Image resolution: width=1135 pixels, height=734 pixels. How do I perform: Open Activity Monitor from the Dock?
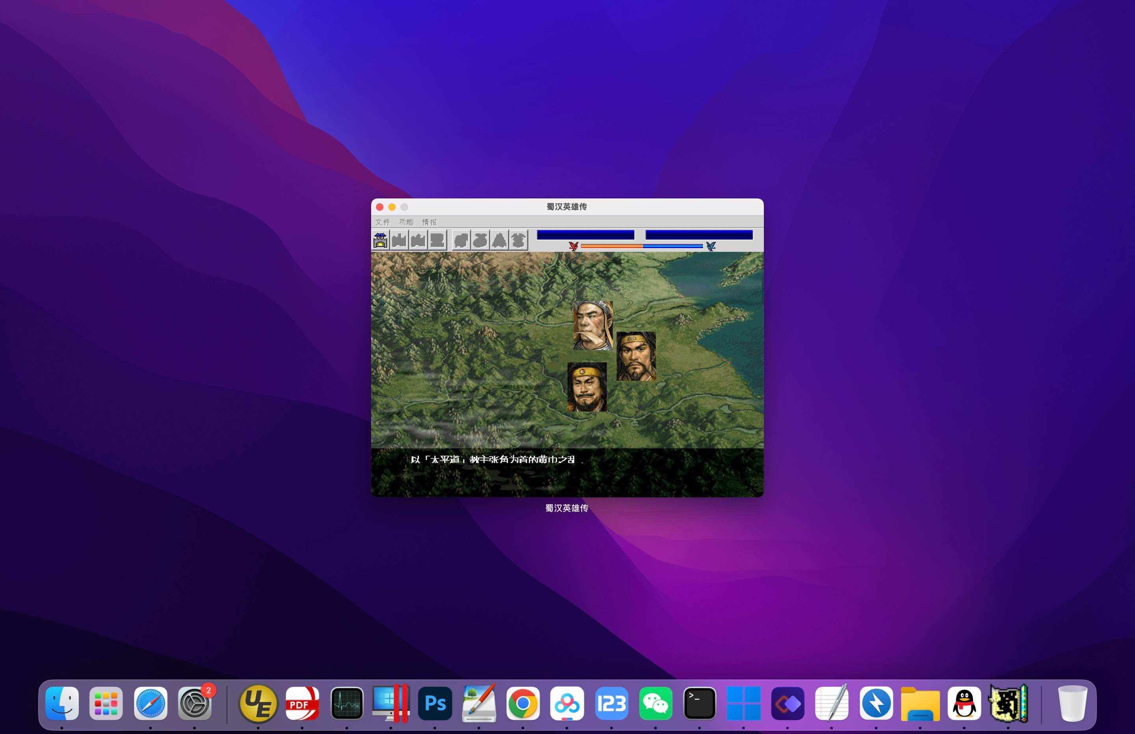pyautogui.click(x=346, y=703)
